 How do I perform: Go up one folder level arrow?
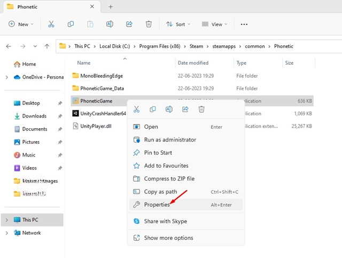[x=47, y=46]
